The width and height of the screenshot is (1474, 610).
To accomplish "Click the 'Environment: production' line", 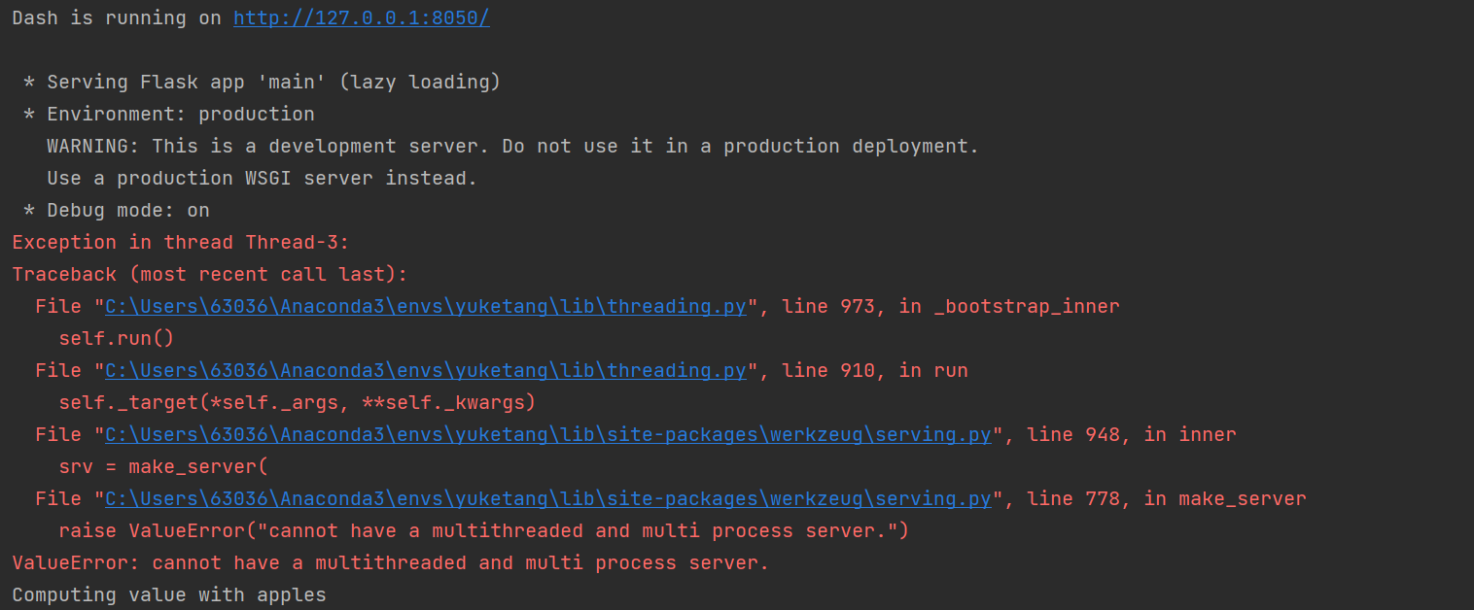I will [x=168, y=115].
